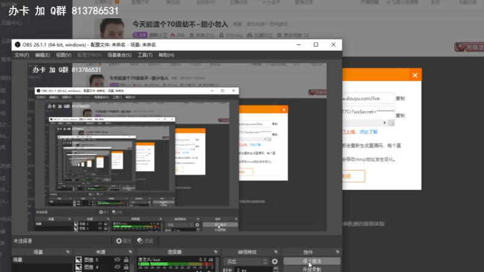Image resolution: width=484 pixels, height=272 pixels.
Task: Close the orange Douyu stream-key dialog
Action: click(x=415, y=75)
